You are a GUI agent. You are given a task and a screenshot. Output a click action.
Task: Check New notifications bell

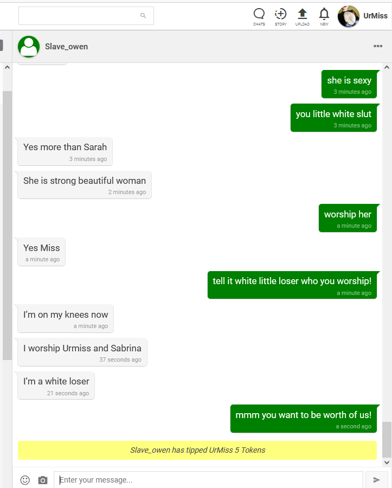coord(324,17)
